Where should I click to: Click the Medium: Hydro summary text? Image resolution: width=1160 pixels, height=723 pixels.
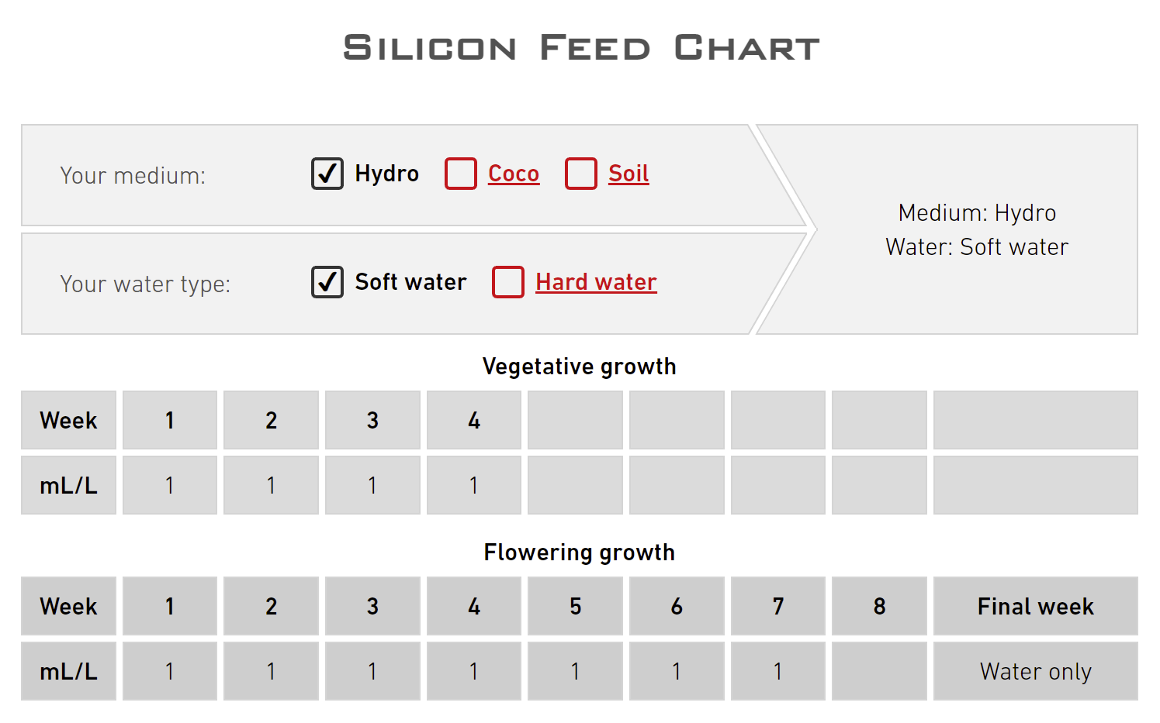(x=977, y=213)
